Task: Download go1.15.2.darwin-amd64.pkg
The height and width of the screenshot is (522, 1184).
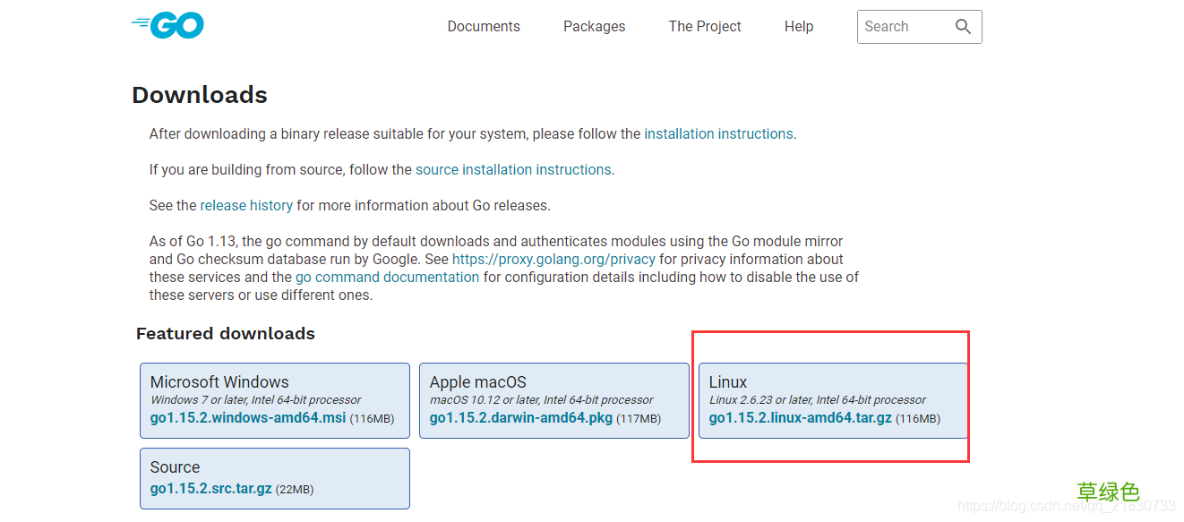Action: coord(520,418)
